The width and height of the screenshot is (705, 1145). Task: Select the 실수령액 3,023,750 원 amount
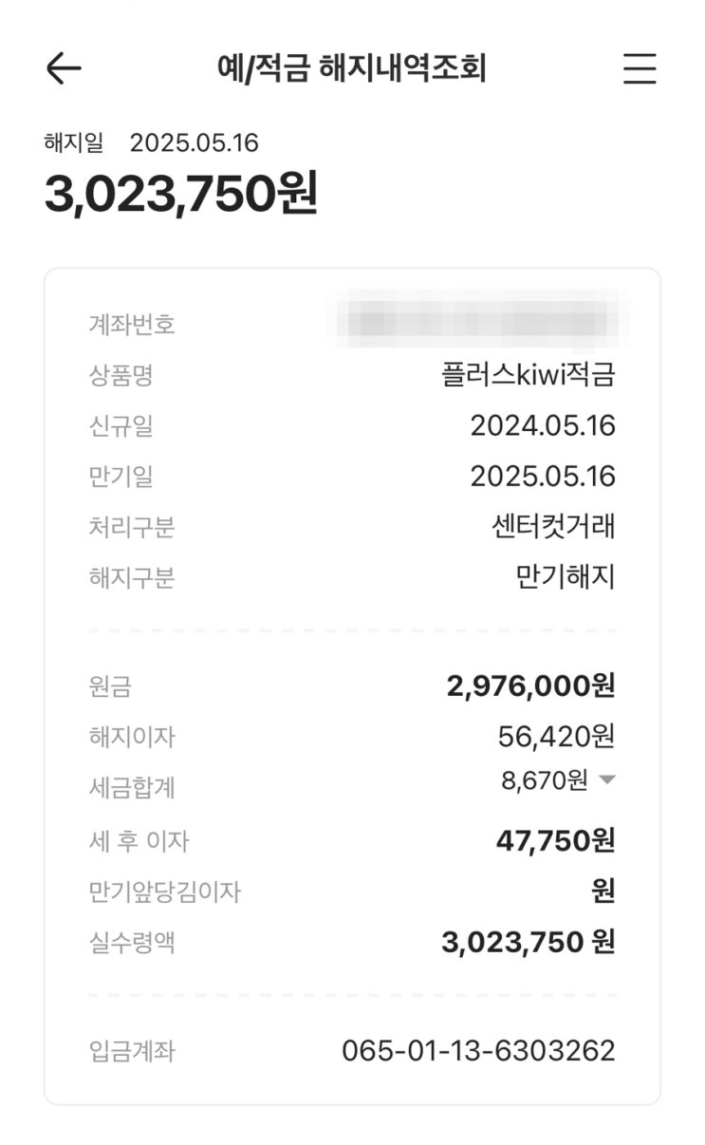[528, 942]
